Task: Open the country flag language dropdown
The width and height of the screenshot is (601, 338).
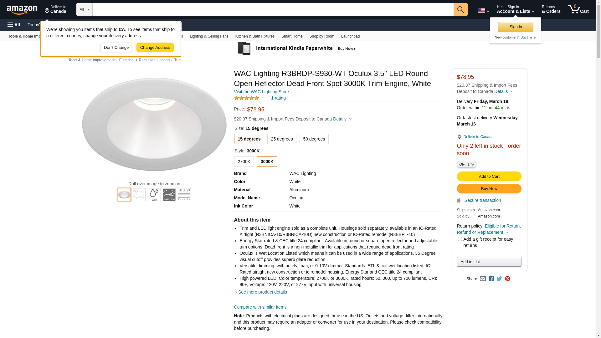Action: point(483,11)
